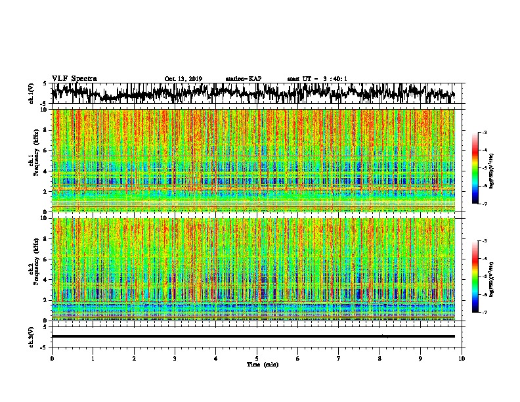The image size is (520, 402).
Task: Click the "ch.1(V)" axis label
Action: coord(32,93)
